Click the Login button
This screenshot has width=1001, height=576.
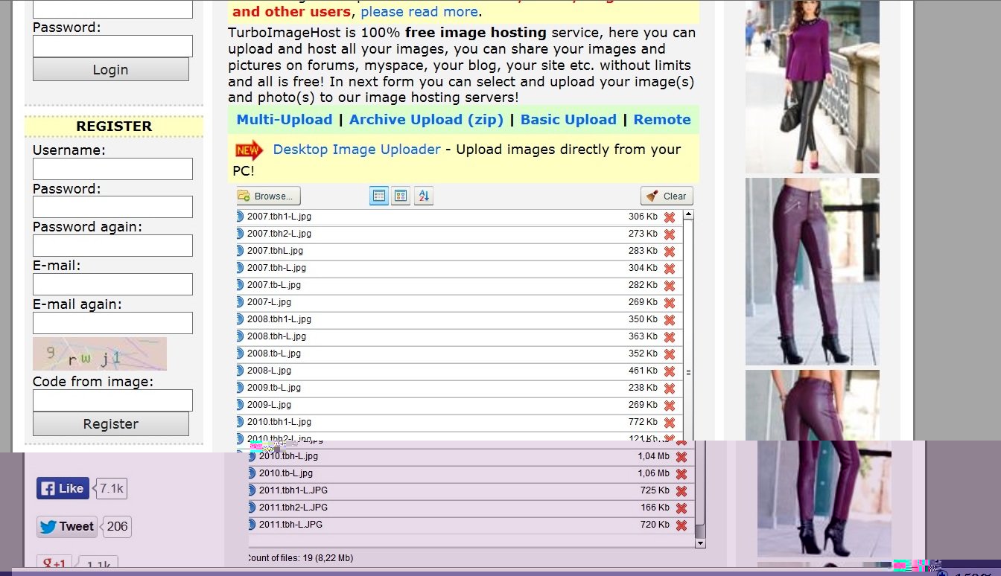click(x=111, y=69)
